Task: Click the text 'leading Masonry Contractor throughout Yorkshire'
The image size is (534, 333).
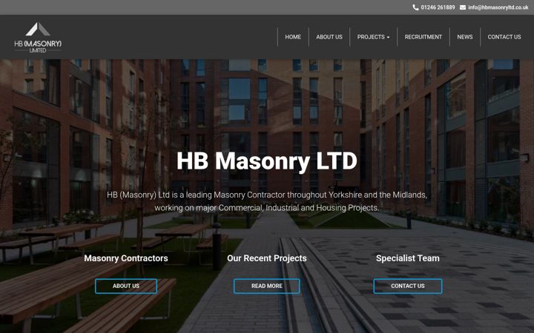Action: [273, 195]
